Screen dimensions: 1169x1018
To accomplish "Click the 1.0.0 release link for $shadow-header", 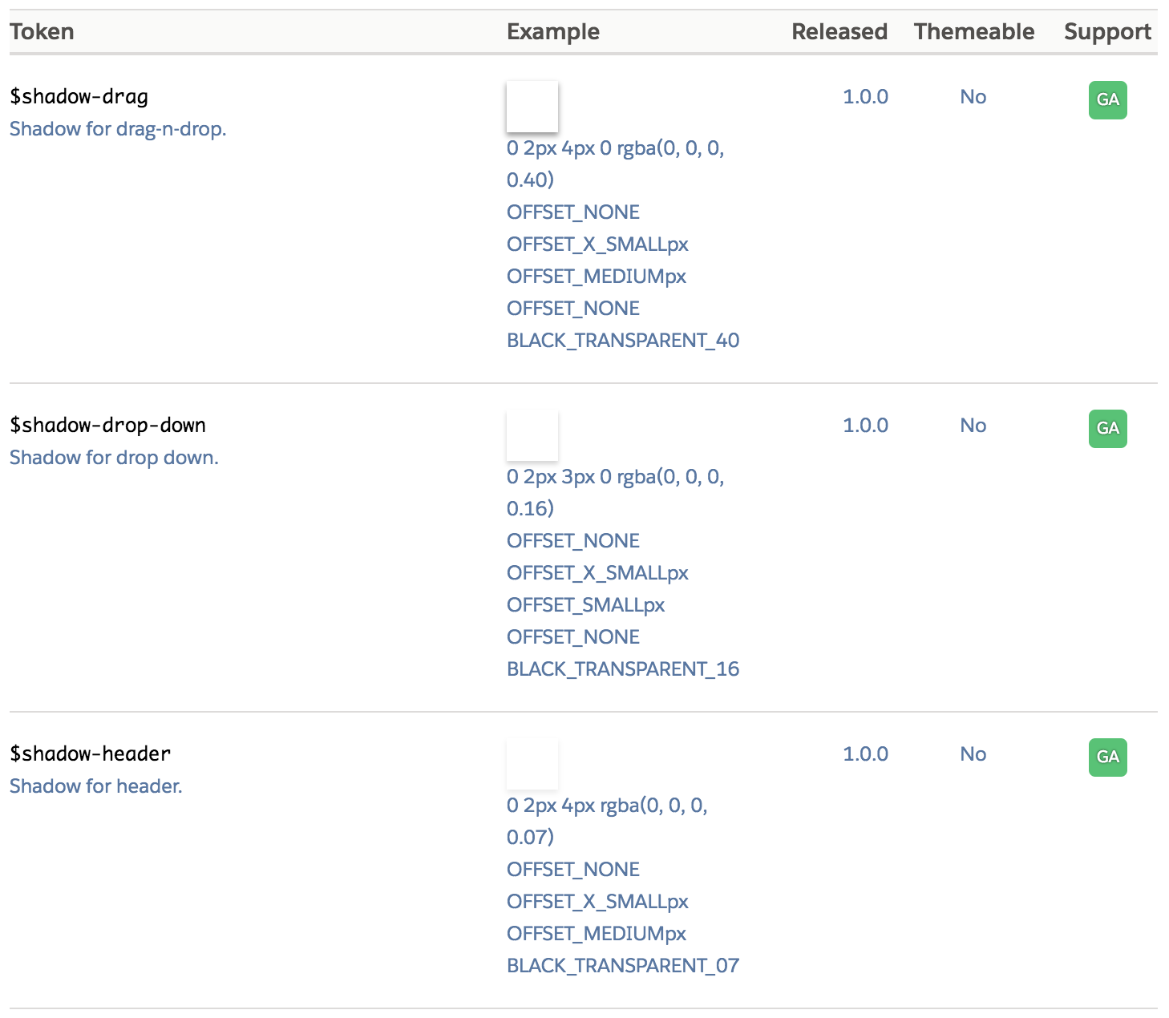I will pyautogui.click(x=866, y=753).
